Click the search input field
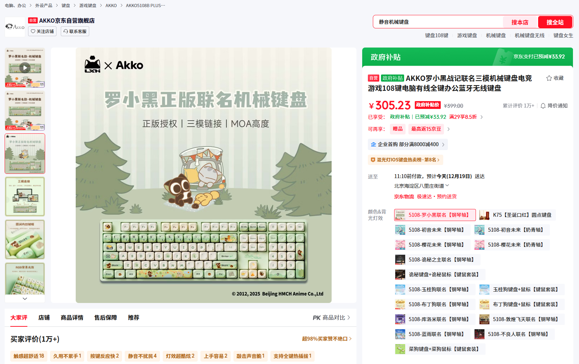Screen dimensions: 579x364 click(x=437, y=22)
